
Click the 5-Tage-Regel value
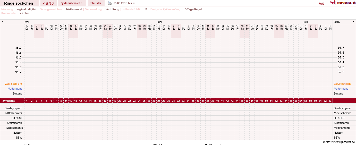tap(193, 9)
